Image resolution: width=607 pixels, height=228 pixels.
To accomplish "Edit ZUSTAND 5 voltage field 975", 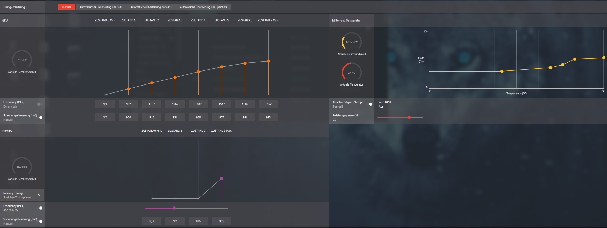I will tap(222, 117).
